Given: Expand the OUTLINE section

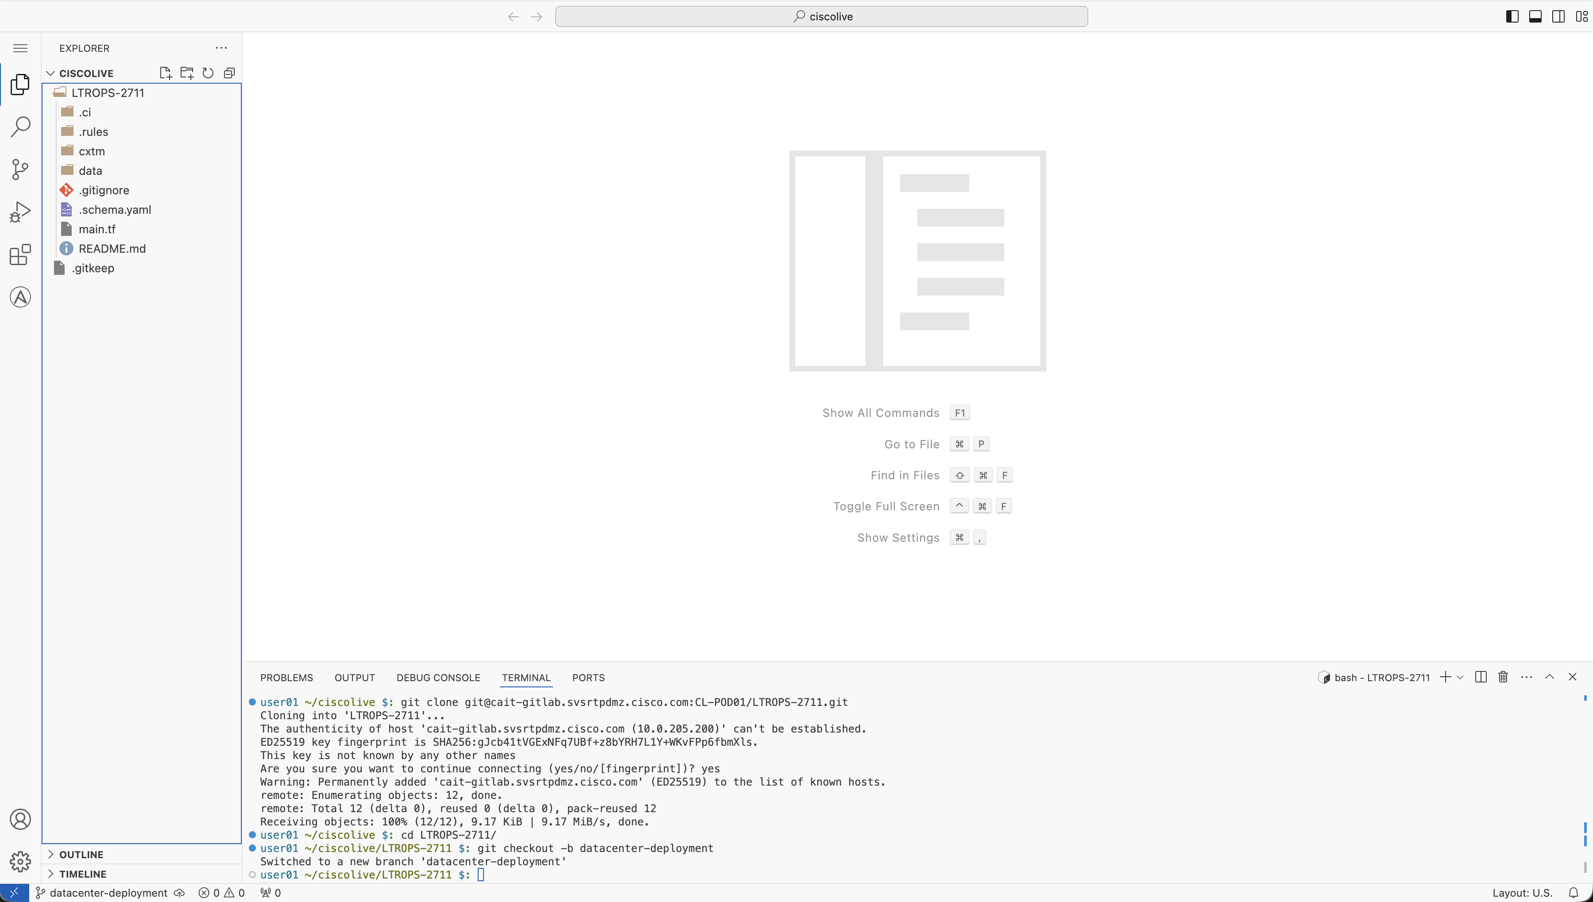Looking at the screenshot, I should click(81, 854).
